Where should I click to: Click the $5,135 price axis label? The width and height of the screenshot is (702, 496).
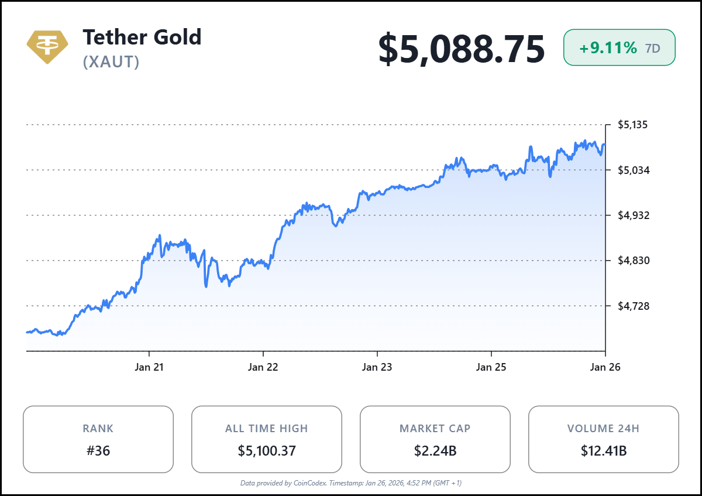click(633, 125)
